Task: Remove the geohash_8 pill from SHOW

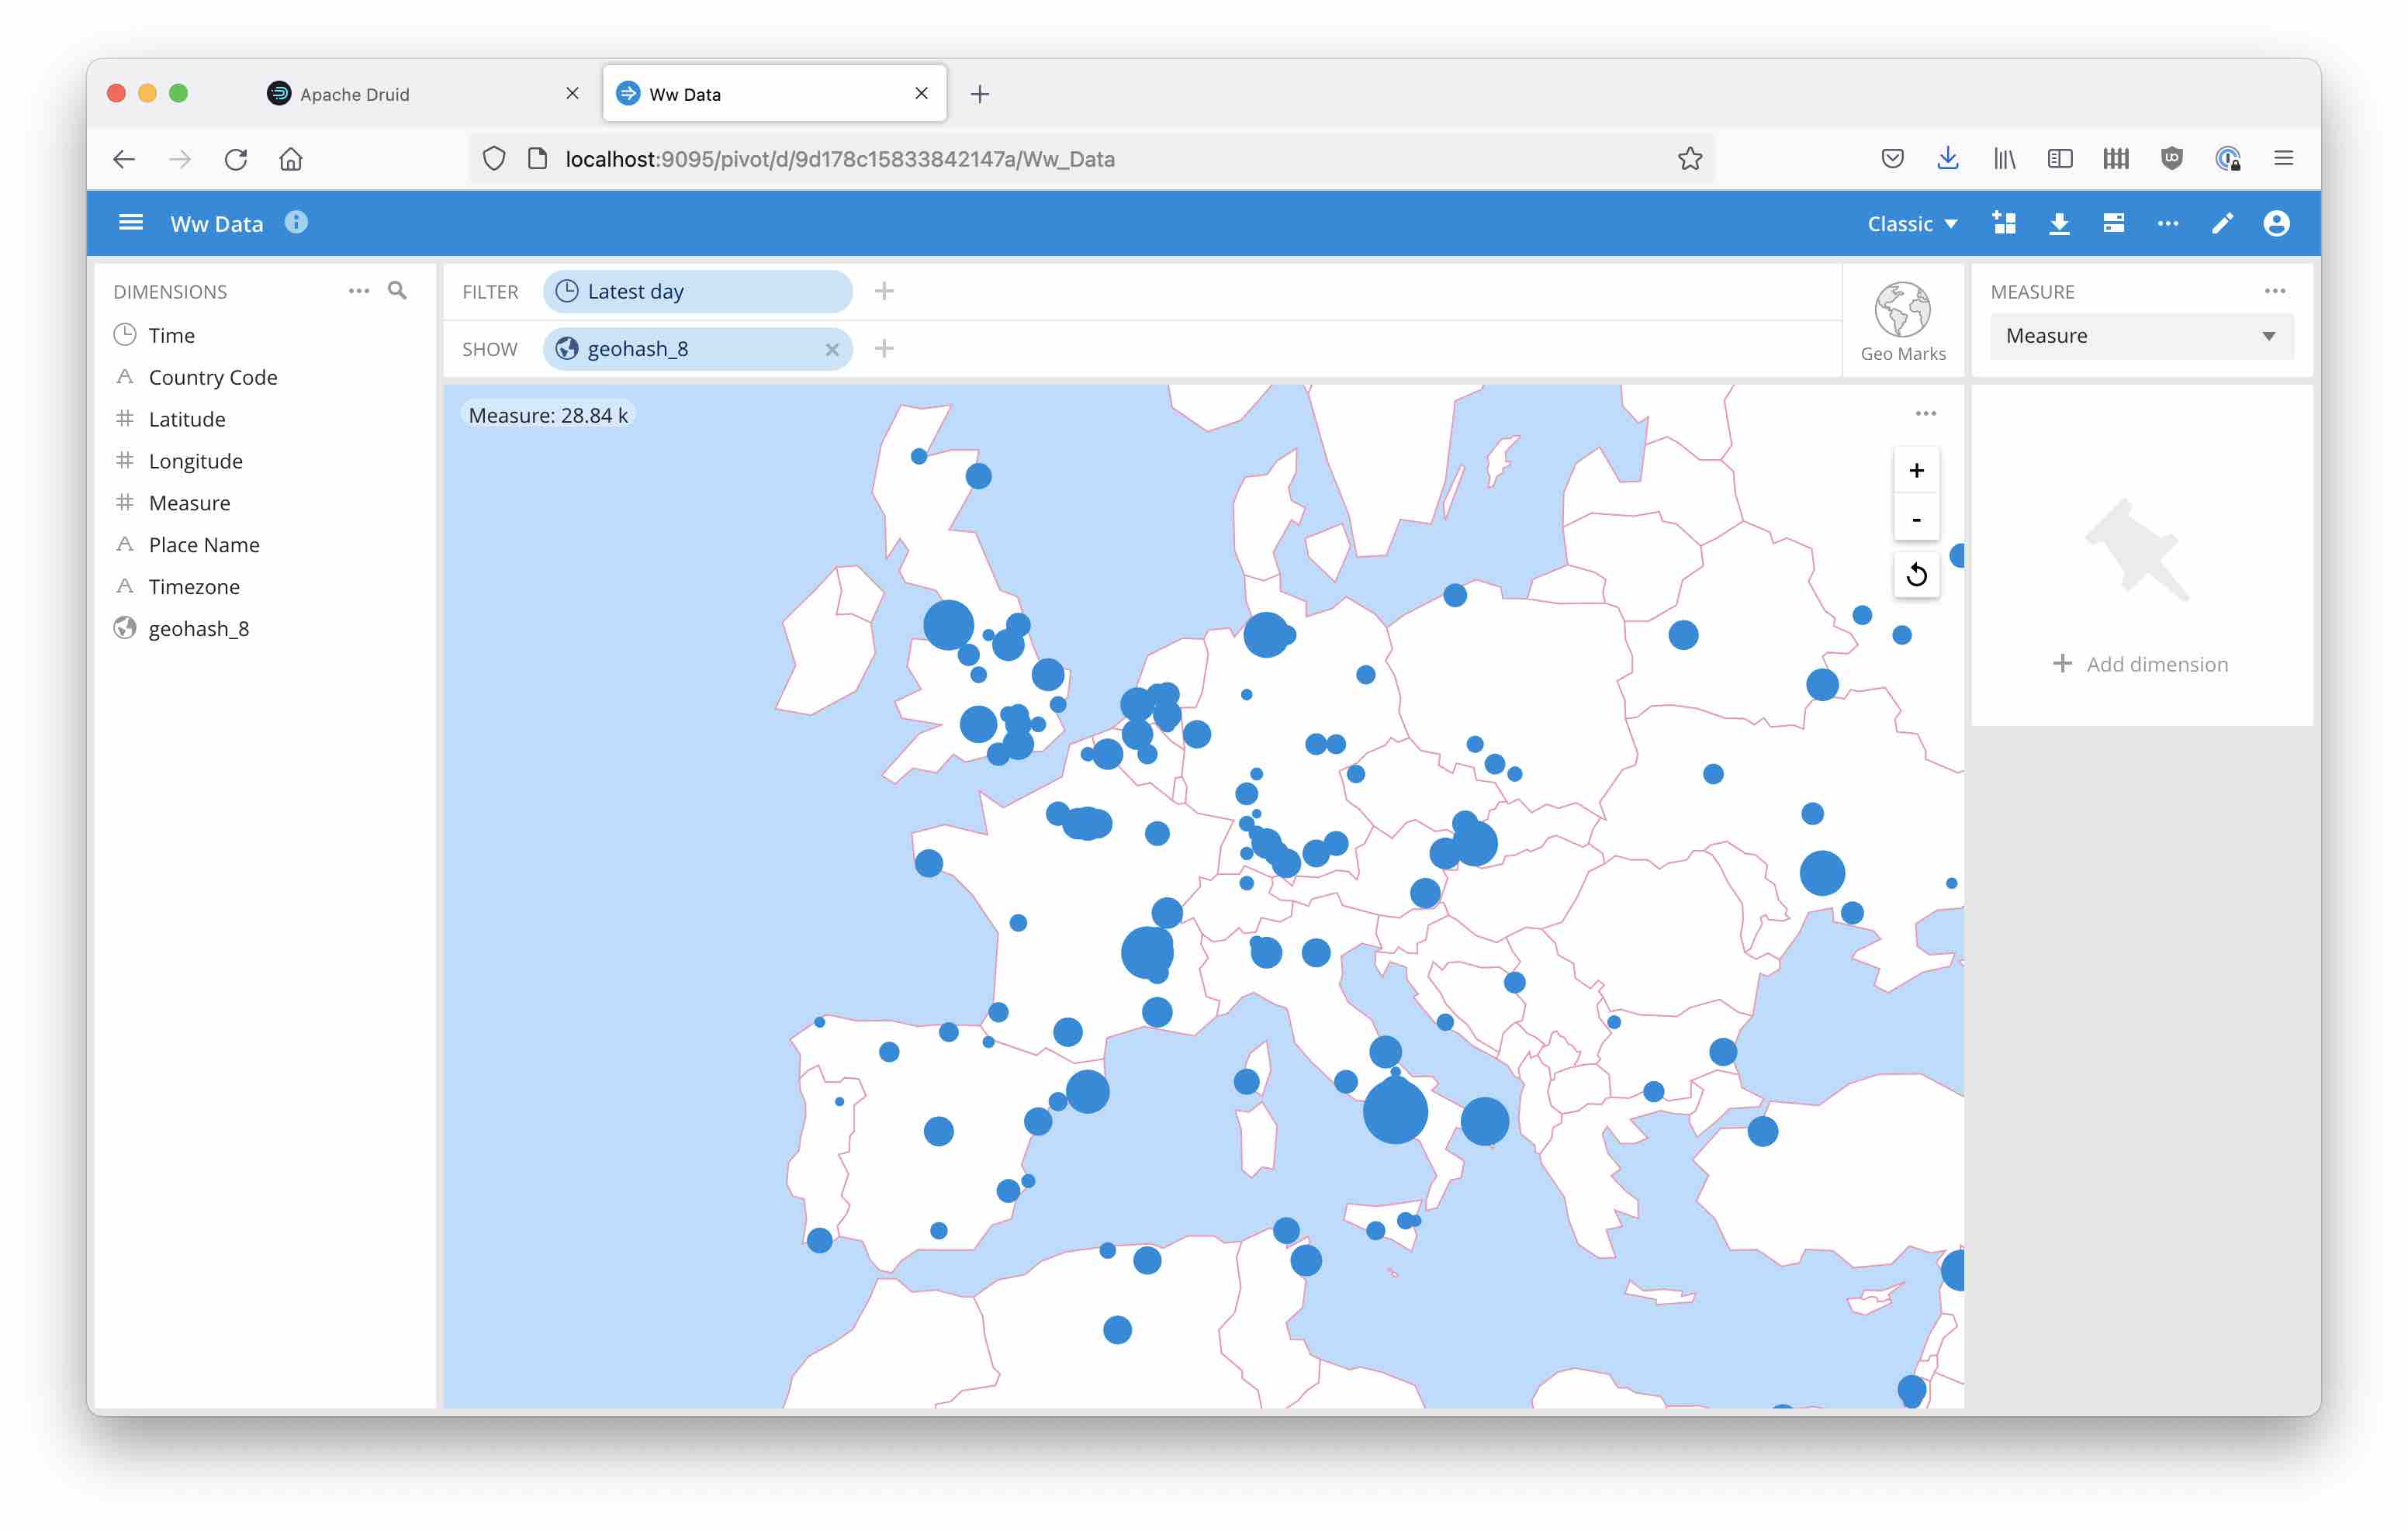Action: pyautogui.click(x=832, y=349)
